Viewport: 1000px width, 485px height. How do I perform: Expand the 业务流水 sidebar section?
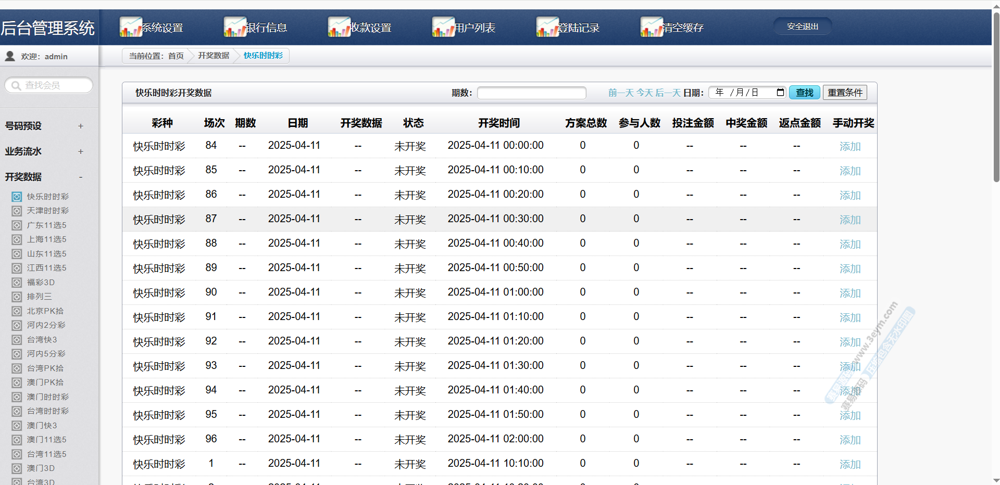[x=81, y=151]
